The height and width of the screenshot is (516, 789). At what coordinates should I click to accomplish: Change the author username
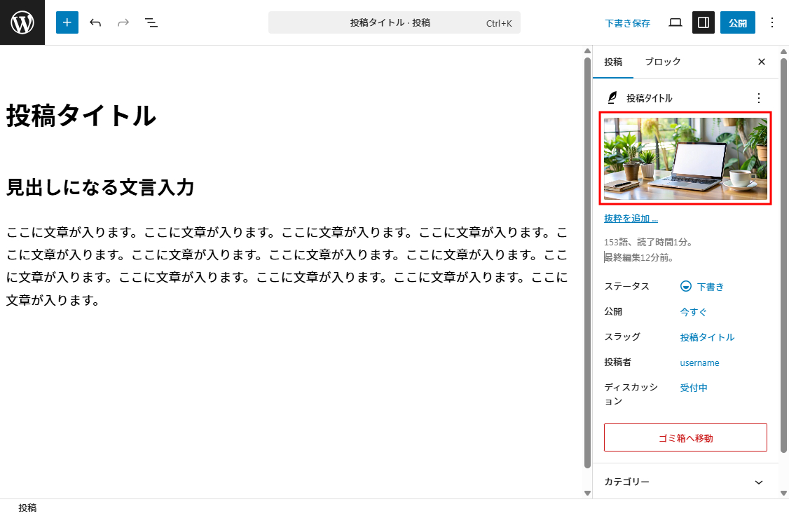(x=699, y=362)
